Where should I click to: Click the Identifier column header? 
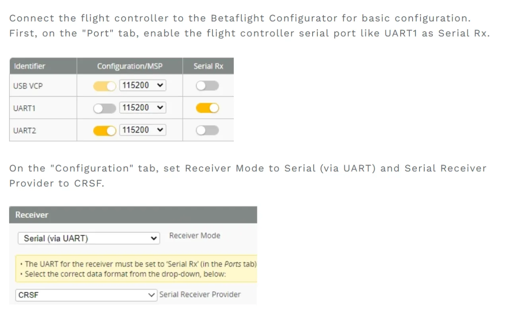click(x=29, y=66)
